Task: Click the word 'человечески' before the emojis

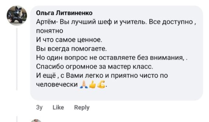Action: coord(57,84)
